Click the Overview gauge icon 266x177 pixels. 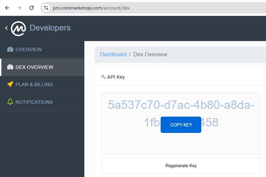10,50
